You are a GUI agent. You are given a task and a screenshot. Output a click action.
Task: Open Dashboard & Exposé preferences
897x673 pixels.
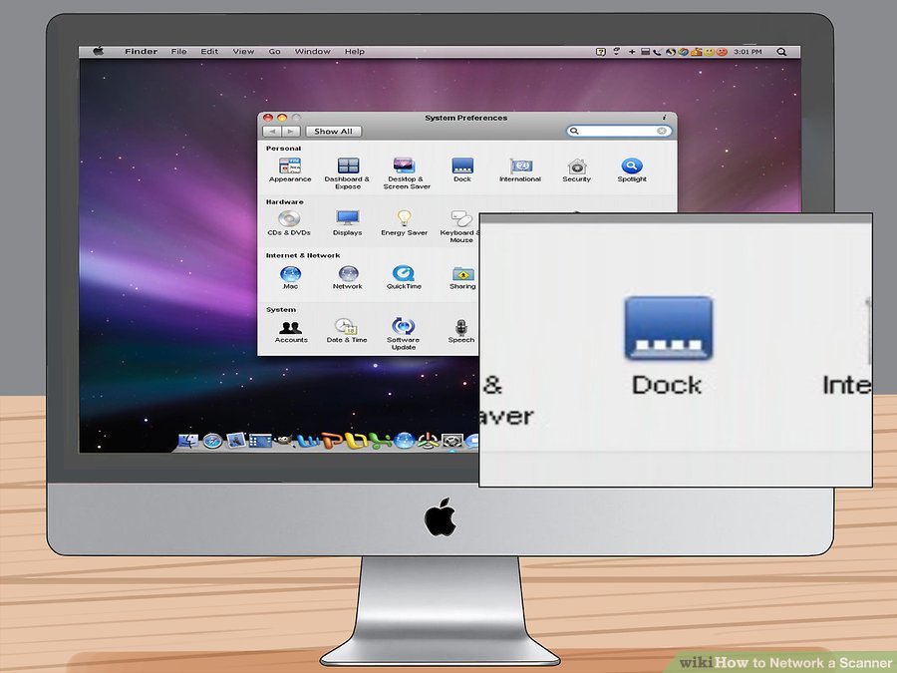pos(347,173)
